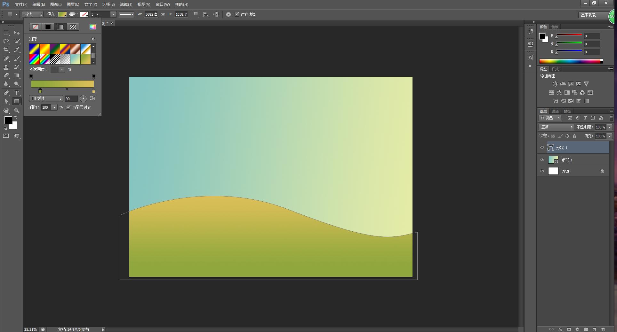Click the gradient angle input field
The image size is (617, 332).
[x=71, y=99]
